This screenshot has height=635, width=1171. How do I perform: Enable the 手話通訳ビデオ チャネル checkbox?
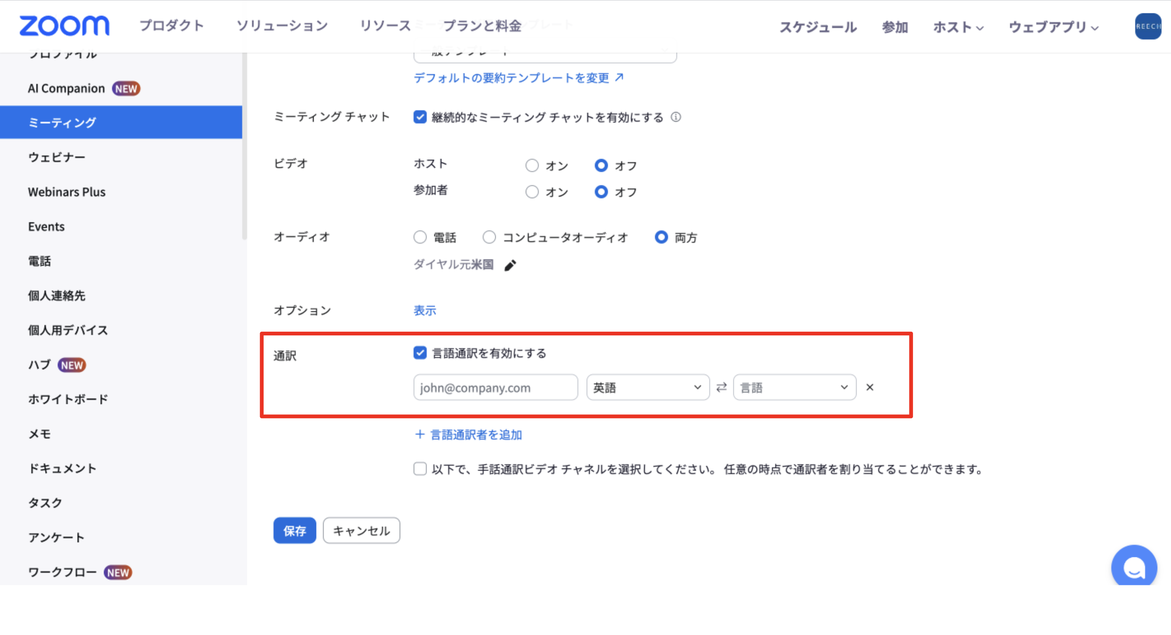coord(420,469)
